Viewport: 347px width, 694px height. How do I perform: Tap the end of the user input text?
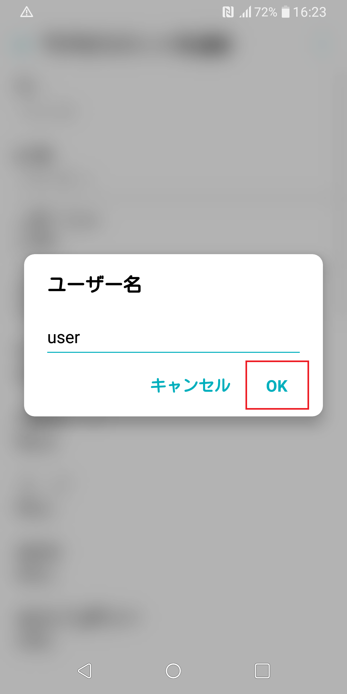(80, 338)
